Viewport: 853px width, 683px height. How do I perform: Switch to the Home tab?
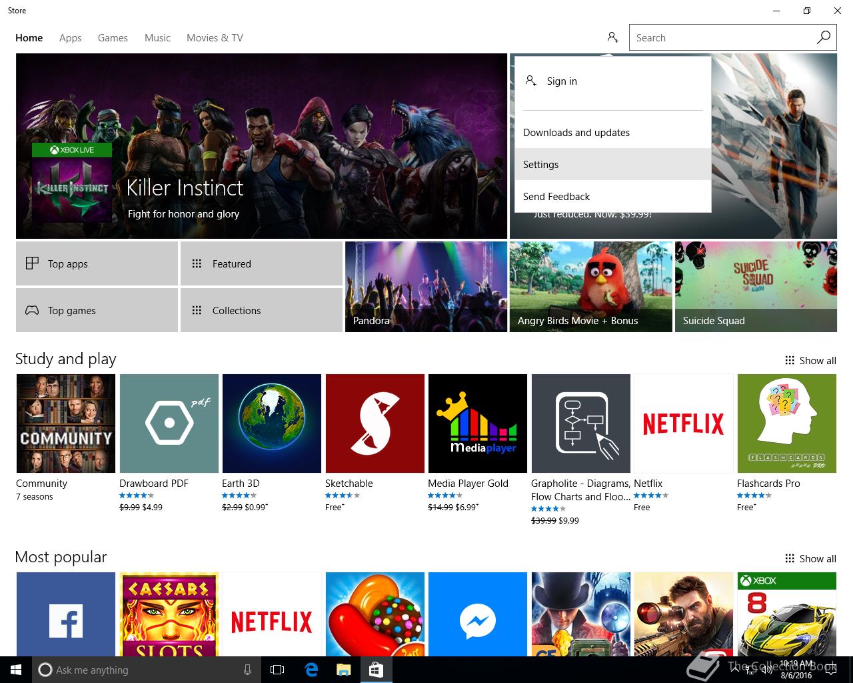29,38
